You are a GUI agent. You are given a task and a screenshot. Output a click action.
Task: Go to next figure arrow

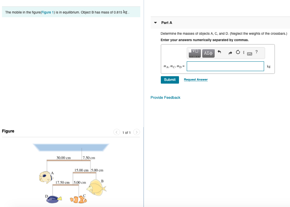click(137, 132)
